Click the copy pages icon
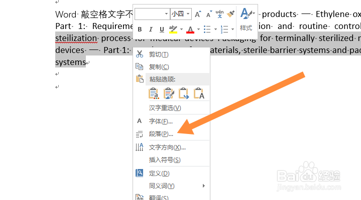The width and height of the screenshot is (361, 200). [139, 66]
